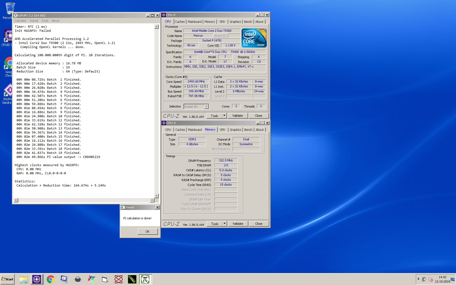Click Close button in top CPU-Z window
Viewport: 456px width, 285px height.
tap(258, 116)
